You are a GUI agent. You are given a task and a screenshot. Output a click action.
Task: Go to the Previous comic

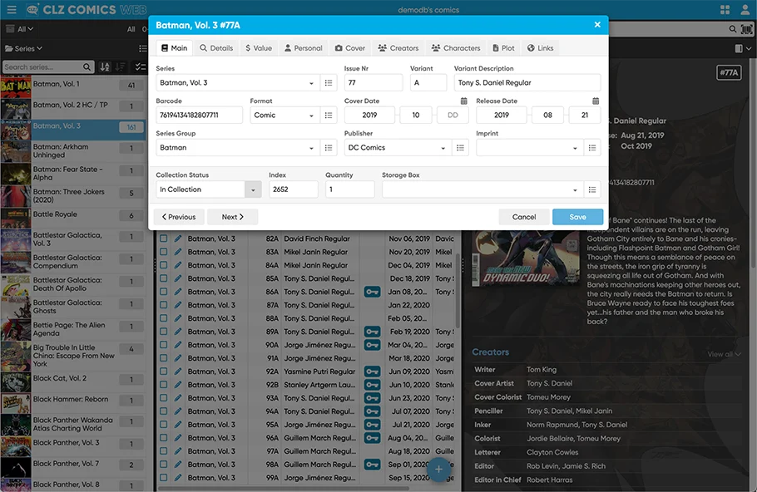[179, 217]
